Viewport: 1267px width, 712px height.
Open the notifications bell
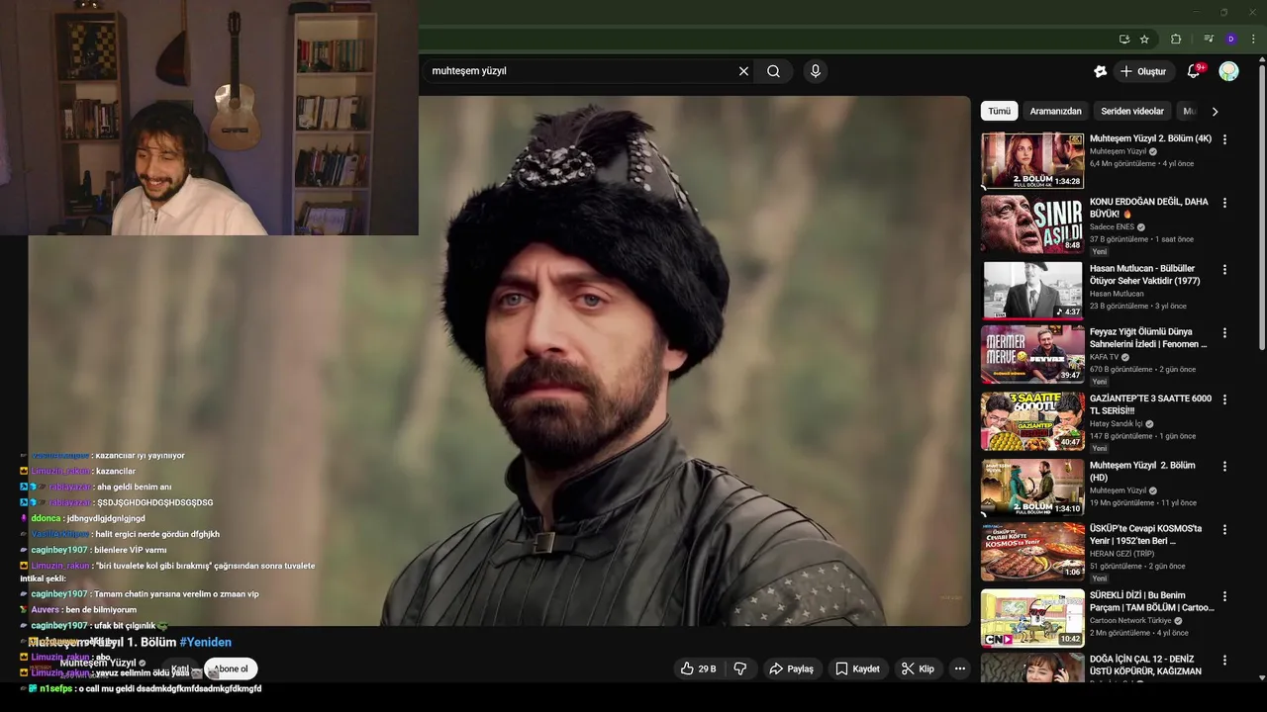1194,71
